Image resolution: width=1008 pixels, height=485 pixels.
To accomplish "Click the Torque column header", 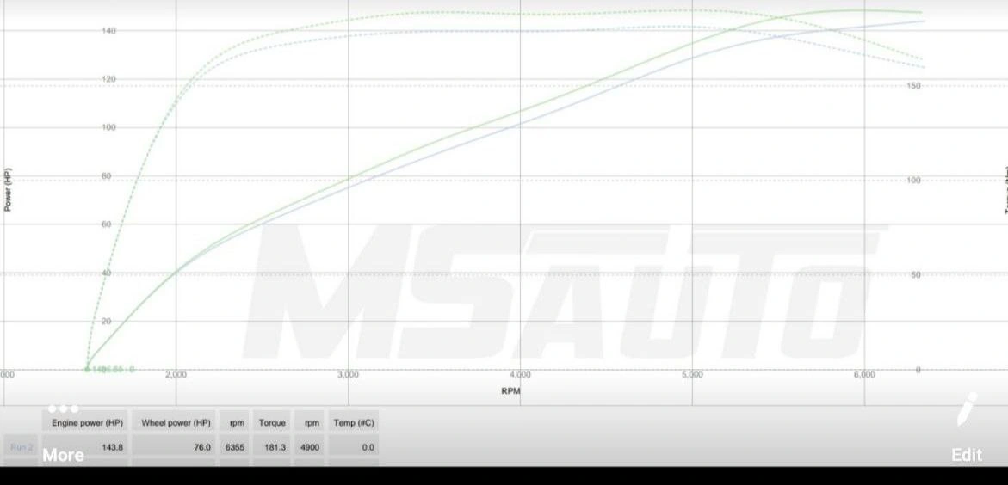I will [x=272, y=423].
